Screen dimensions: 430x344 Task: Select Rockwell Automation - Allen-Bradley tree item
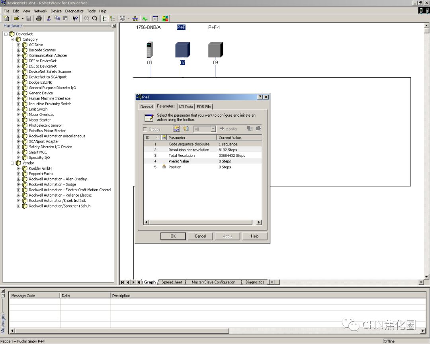click(58, 179)
